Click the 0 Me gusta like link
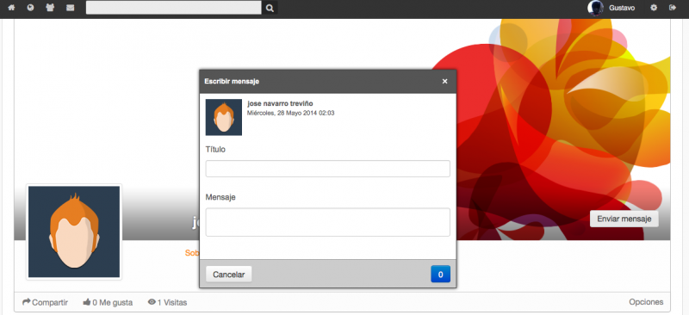Image resolution: width=689 pixels, height=315 pixels. 108,302
